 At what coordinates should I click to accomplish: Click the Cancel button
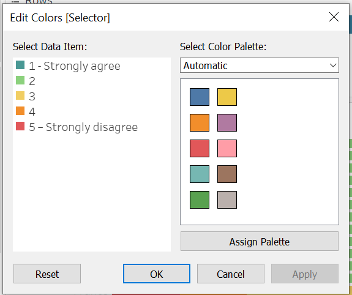[231, 274]
